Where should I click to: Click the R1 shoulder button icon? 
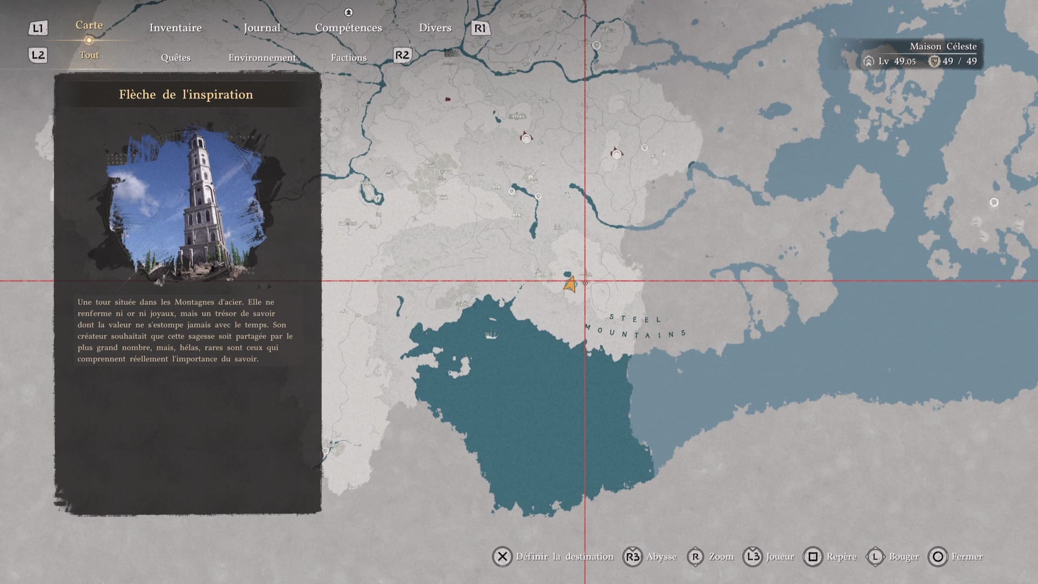[480, 28]
